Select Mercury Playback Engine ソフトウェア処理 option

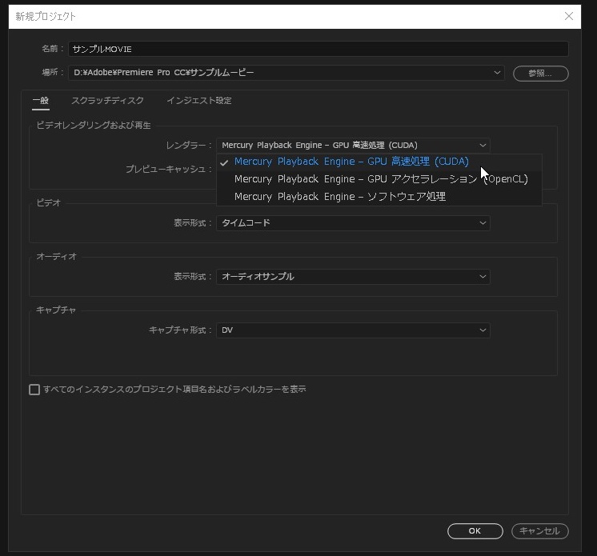pos(339,197)
